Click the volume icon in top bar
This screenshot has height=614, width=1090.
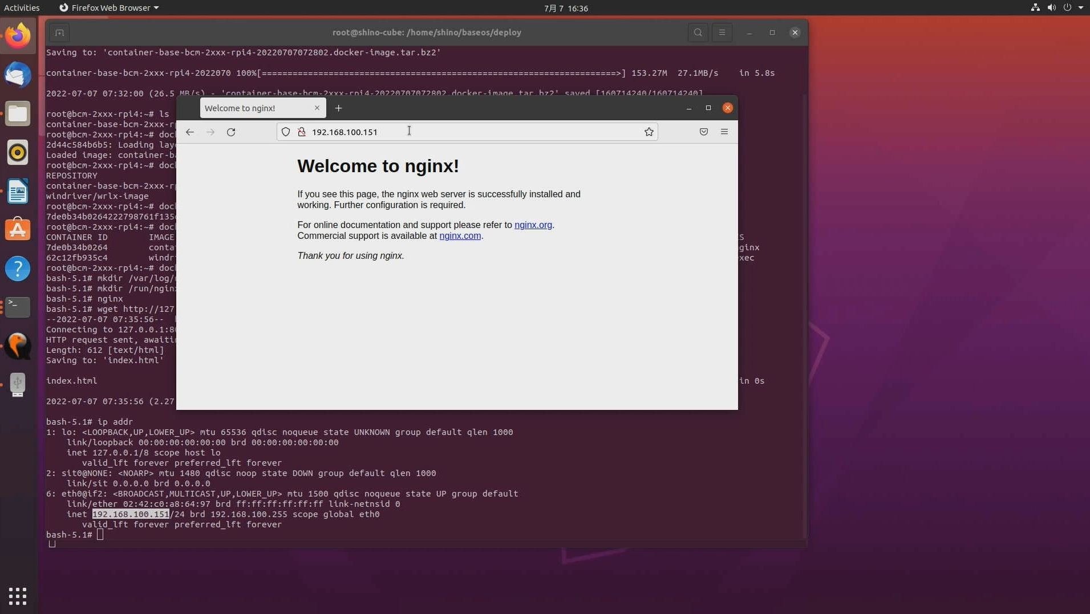(x=1051, y=7)
